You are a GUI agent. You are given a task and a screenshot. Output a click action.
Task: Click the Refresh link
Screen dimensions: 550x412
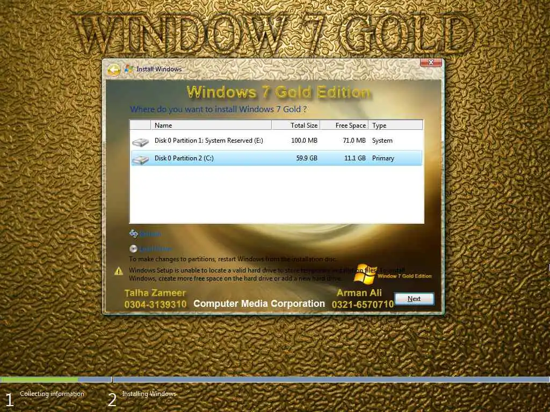(x=150, y=234)
